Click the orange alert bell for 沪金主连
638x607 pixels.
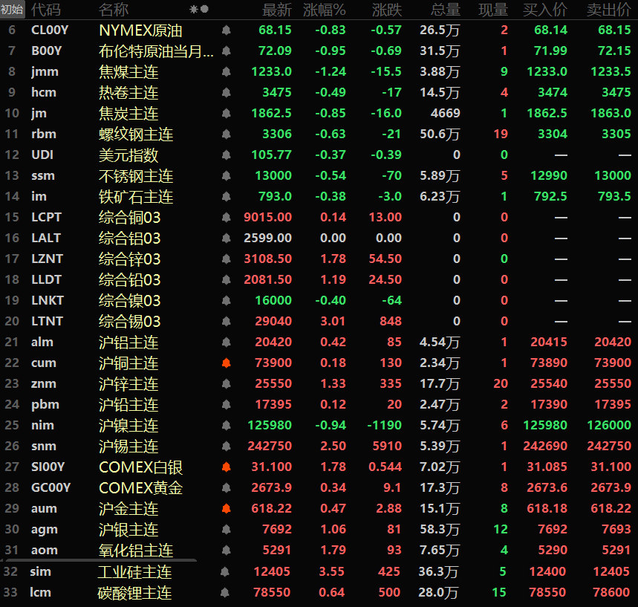pyautogui.click(x=227, y=508)
